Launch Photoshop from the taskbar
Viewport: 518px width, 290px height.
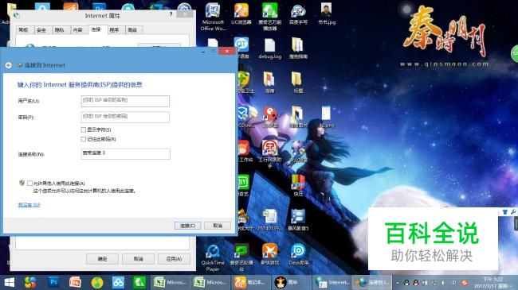53,282
